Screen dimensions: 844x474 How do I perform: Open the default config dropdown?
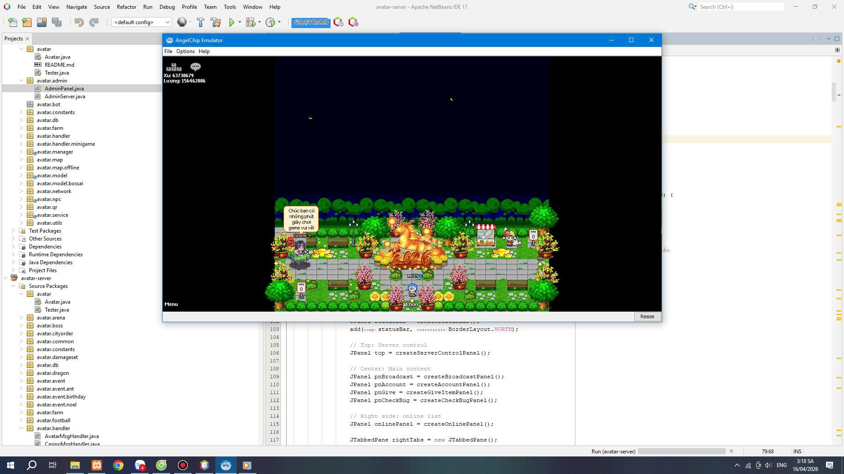click(x=141, y=22)
